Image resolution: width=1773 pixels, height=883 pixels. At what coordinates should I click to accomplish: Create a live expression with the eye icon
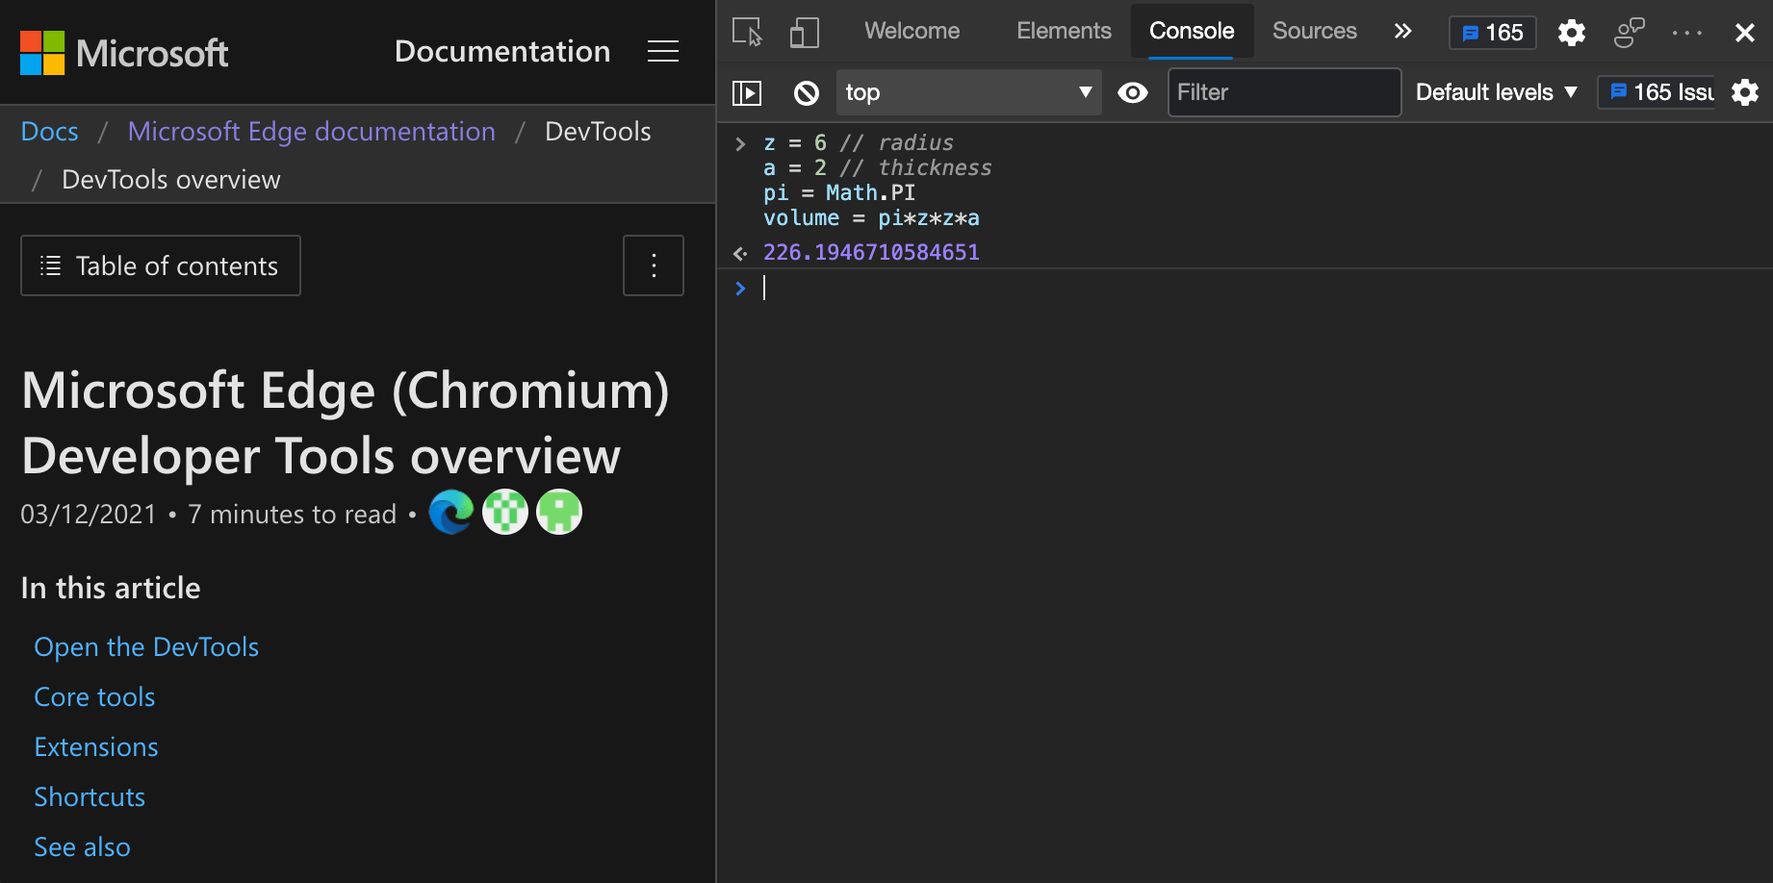pyautogui.click(x=1133, y=92)
